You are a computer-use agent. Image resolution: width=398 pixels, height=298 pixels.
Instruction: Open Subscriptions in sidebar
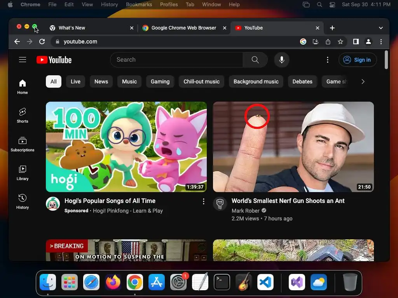pos(22,144)
